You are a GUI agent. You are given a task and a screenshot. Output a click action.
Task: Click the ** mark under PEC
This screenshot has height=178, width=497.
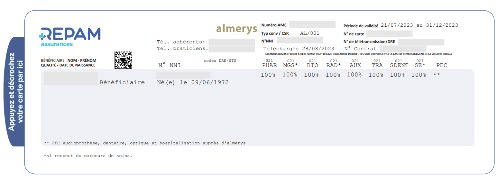coord(437,75)
